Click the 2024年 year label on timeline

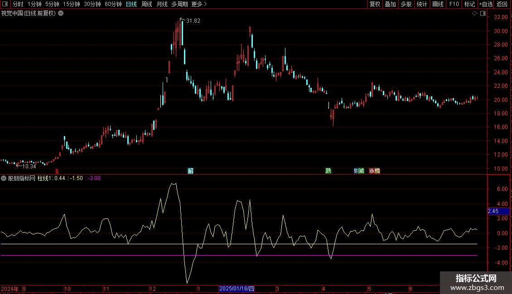pyautogui.click(x=10, y=289)
